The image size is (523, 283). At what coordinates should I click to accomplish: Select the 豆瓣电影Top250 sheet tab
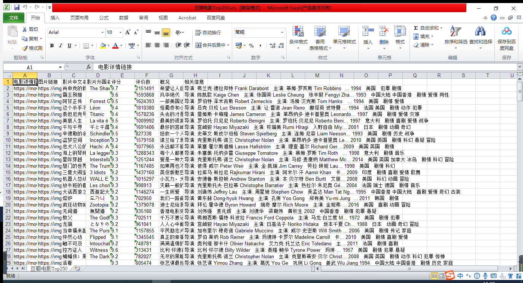pos(49,269)
